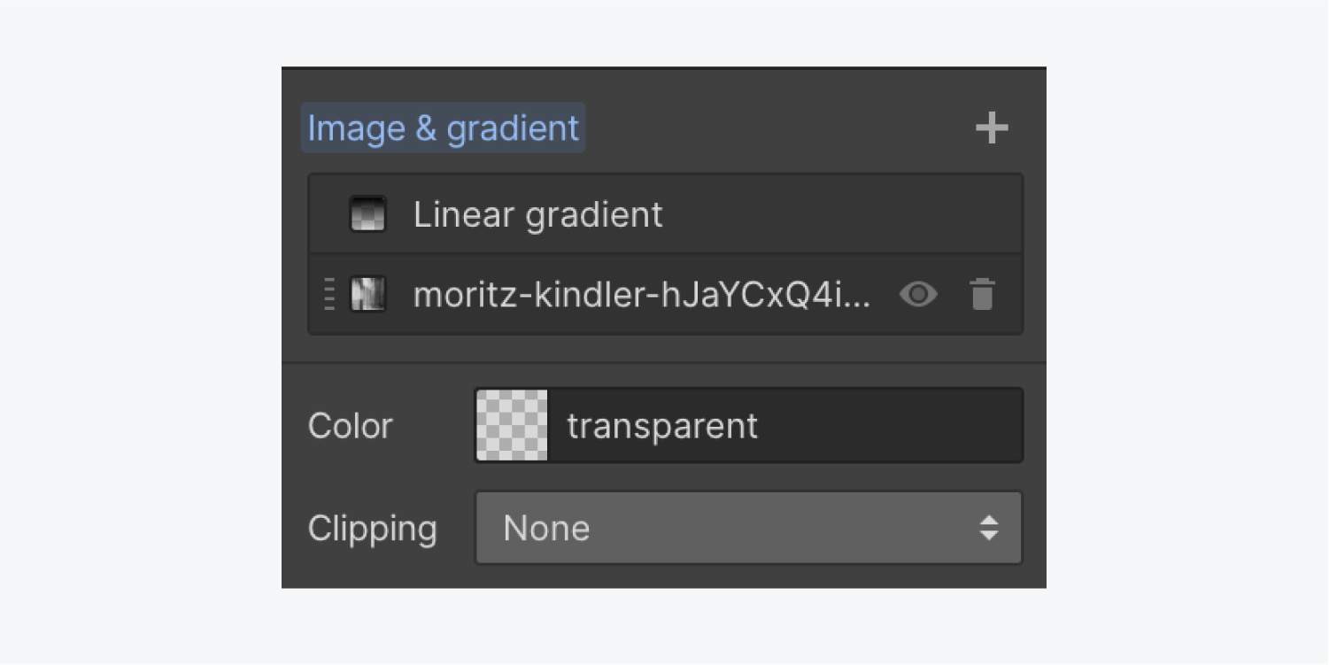This screenshot has width=1329, height=665.
Task: Click the Clipping dropdown arrows
Action: coord(989,528)
